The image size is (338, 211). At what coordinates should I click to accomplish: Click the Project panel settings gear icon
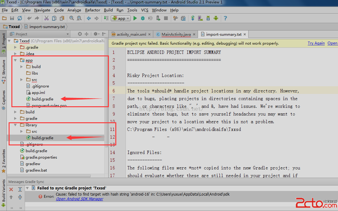coord(96,34)
